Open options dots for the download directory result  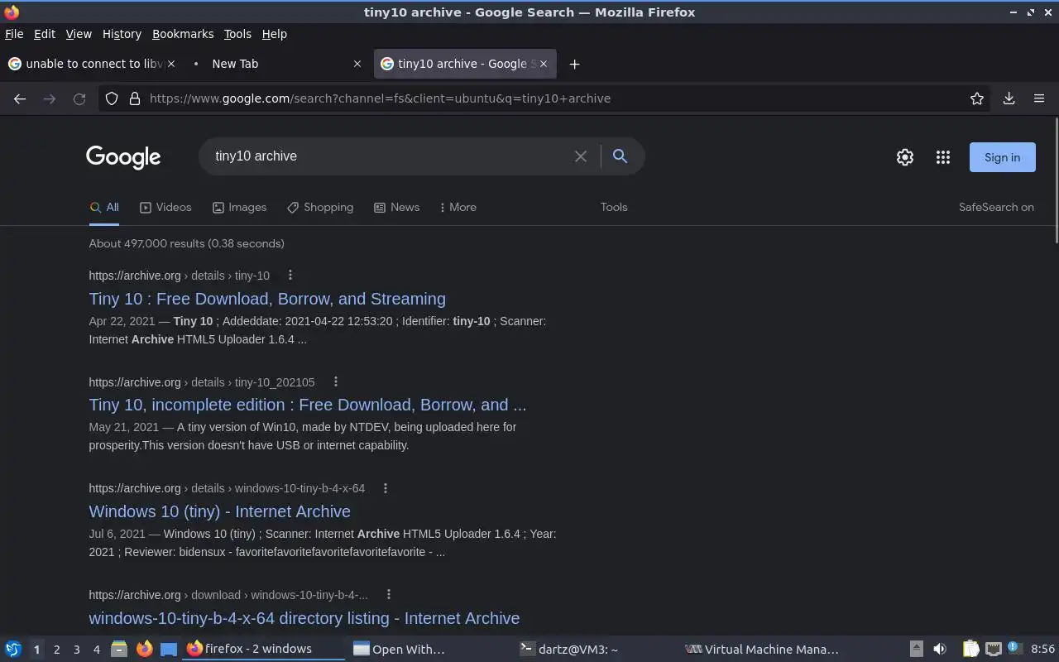point(388,594)
